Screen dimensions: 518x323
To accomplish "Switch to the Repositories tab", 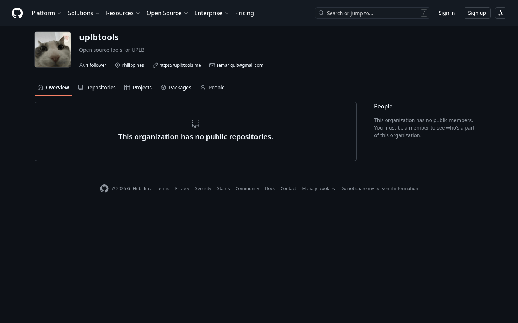I will tap(97, 88).
